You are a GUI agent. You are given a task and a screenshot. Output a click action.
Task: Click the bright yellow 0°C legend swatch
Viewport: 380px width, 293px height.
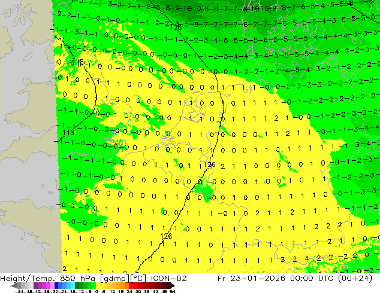pyautogui.click(x=98, y=285)
